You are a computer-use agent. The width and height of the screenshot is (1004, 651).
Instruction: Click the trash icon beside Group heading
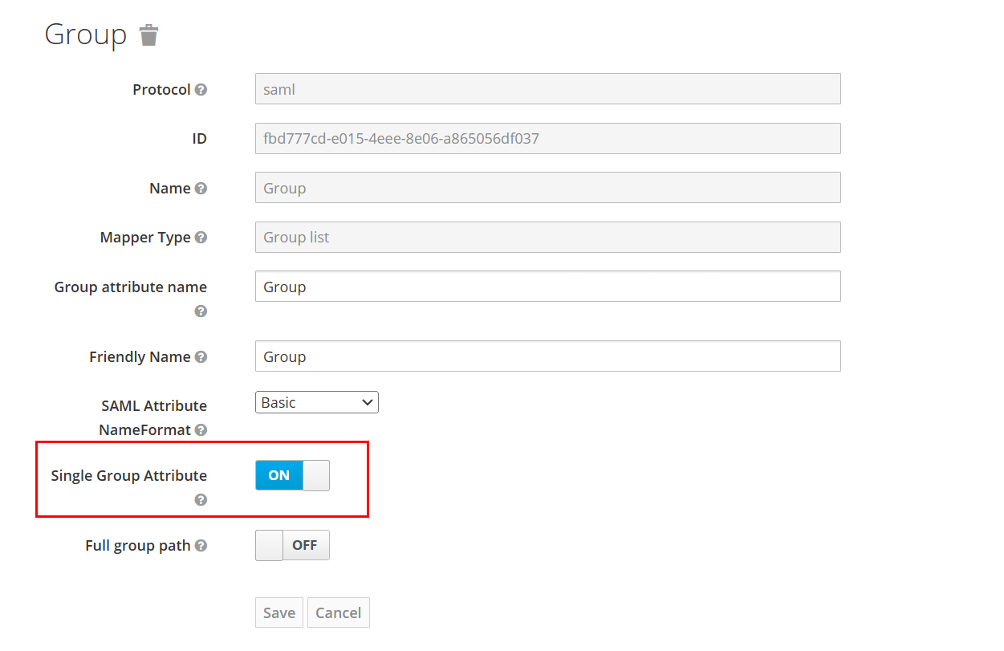tap(148, 35)
